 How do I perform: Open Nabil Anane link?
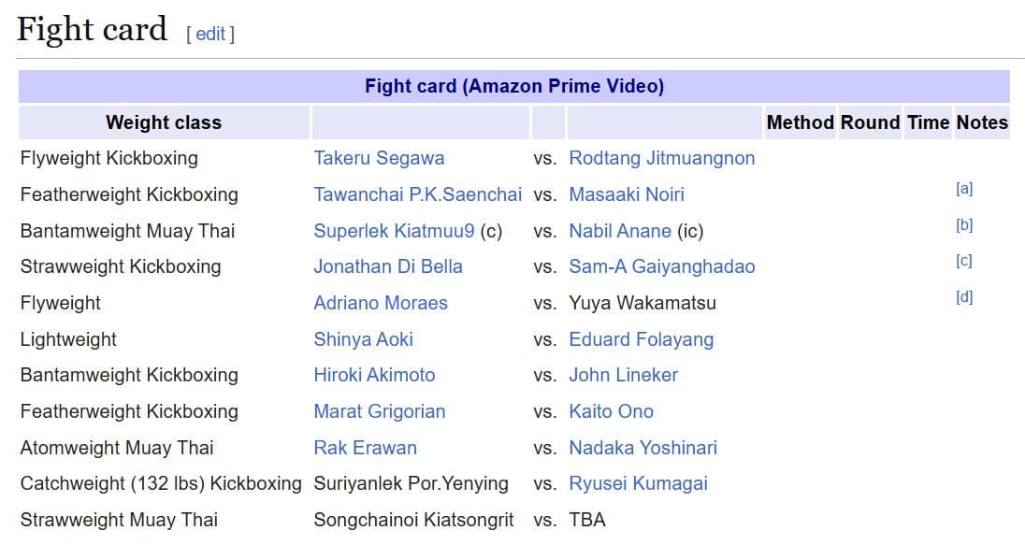pos(619,231)
